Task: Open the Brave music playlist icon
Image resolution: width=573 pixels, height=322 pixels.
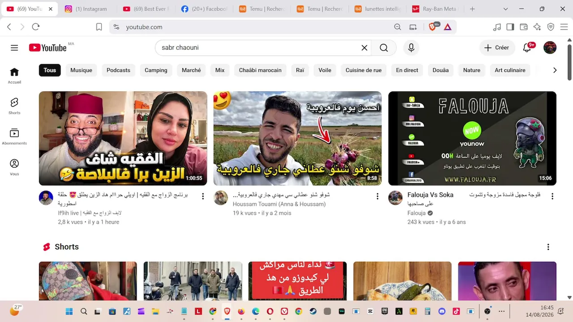Action: tap(497, 27)
